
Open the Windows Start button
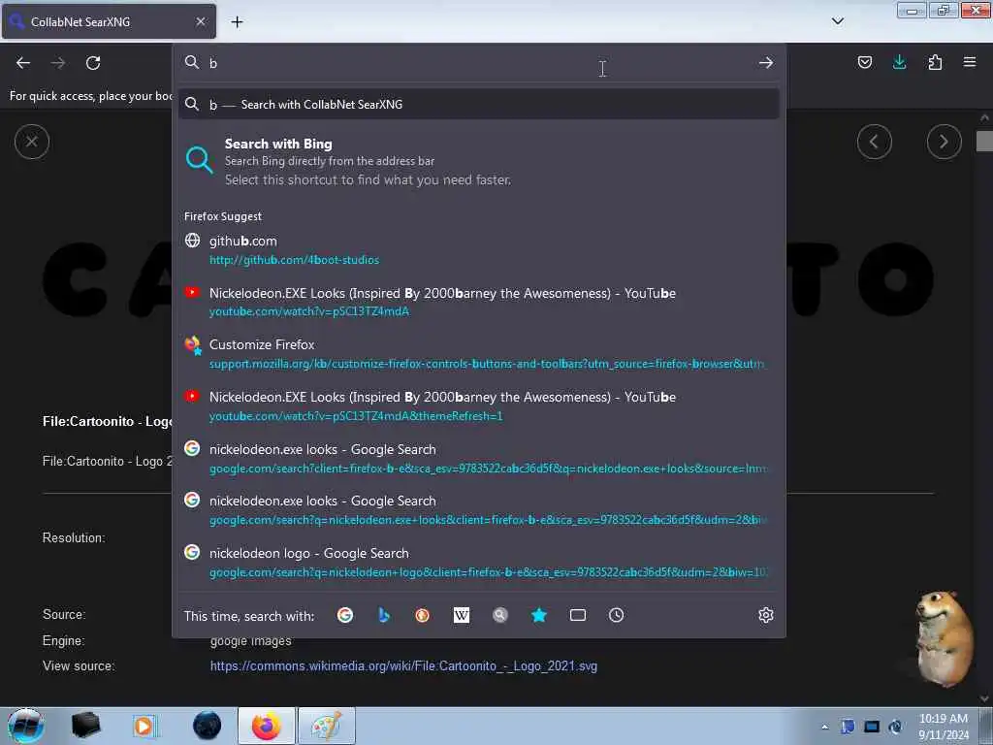[x=25, y=726]
